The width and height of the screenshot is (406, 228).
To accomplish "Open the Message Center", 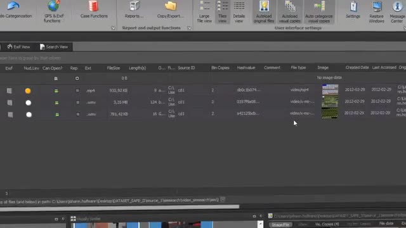I will pyautogui.click(x=397, y=12).
